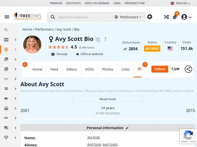The height and width of the screenshot is (147, 197).
Task: Click the sidebar video-on-demand box icon
Action: [6, 108]
